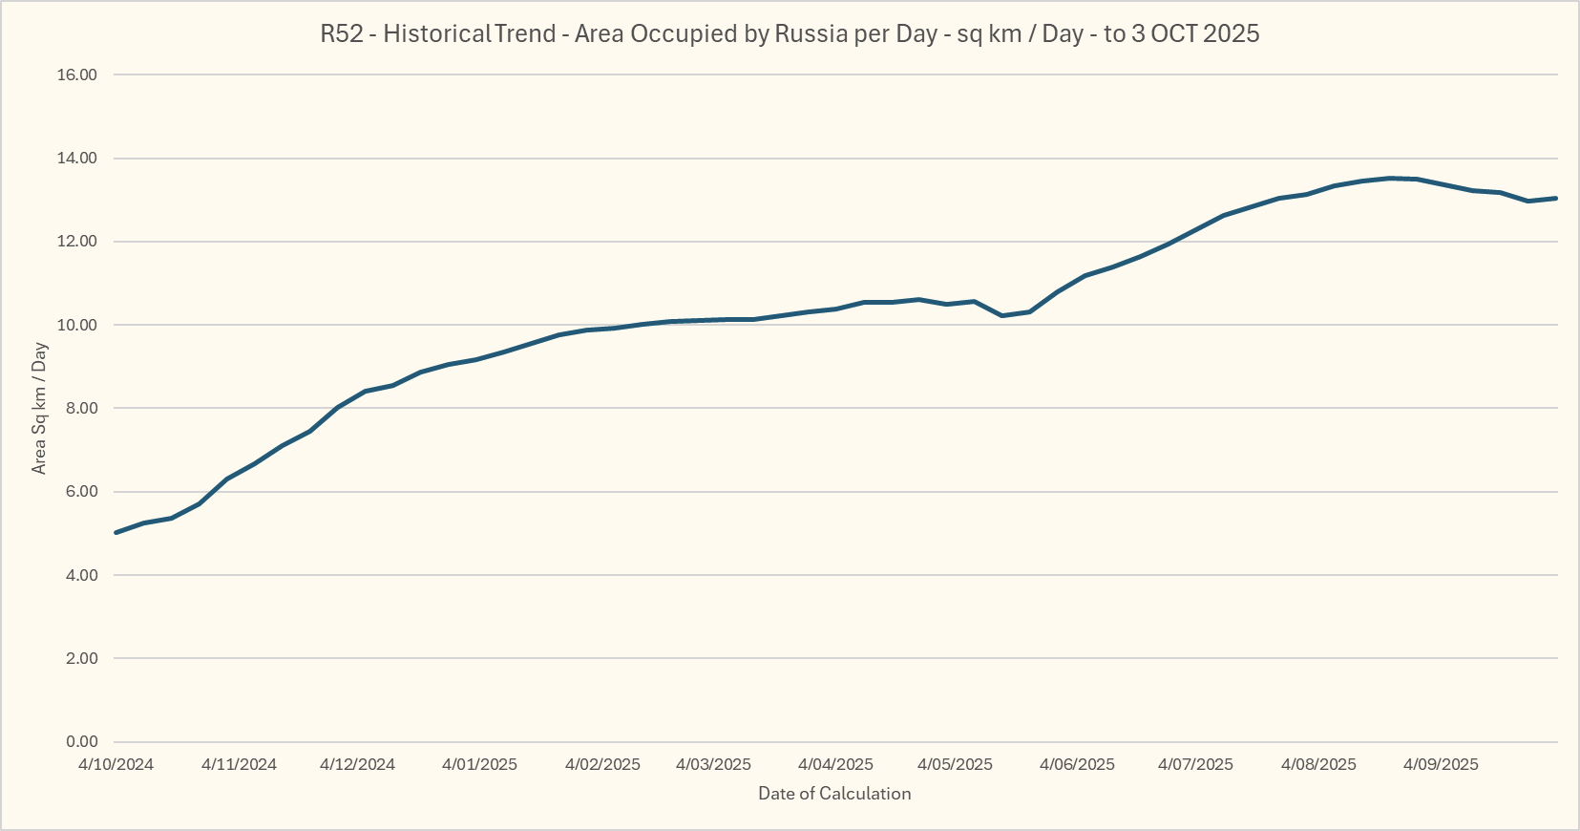Click the line's dip after 4/05/2025

[x=1001, y=315]
